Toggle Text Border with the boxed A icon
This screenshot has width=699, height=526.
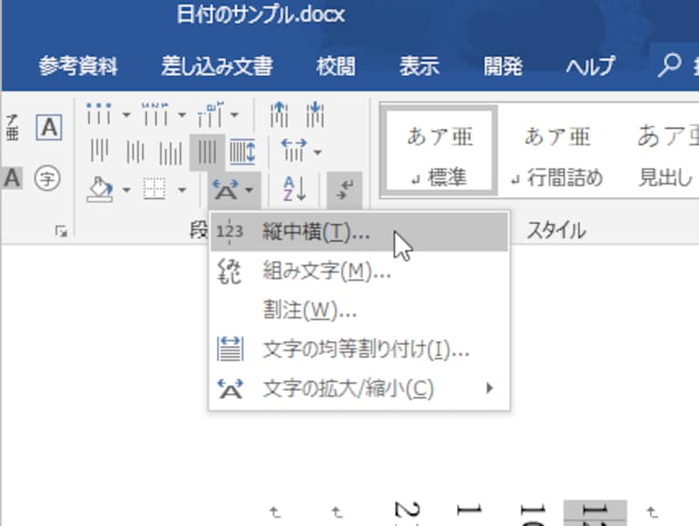point(48,127)
